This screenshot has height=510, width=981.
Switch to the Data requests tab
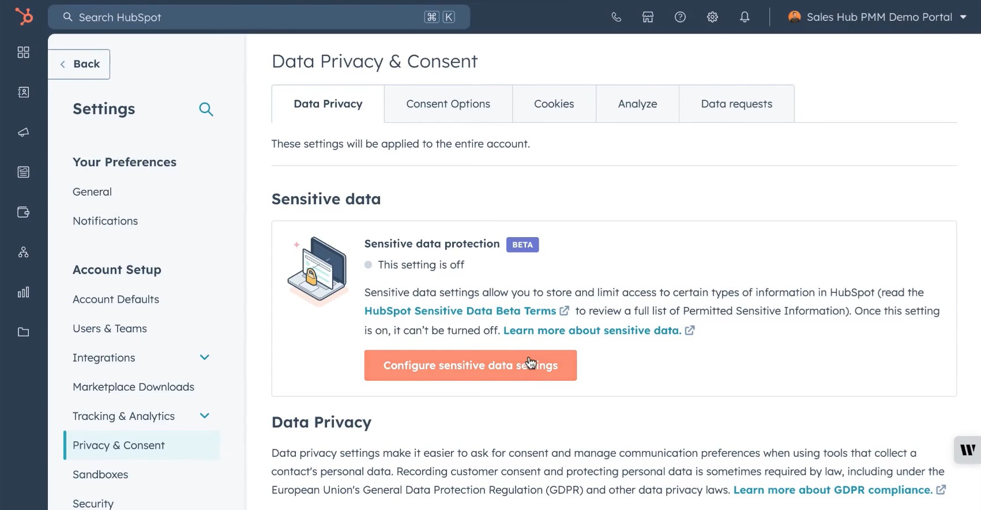[x=736, y=104]
